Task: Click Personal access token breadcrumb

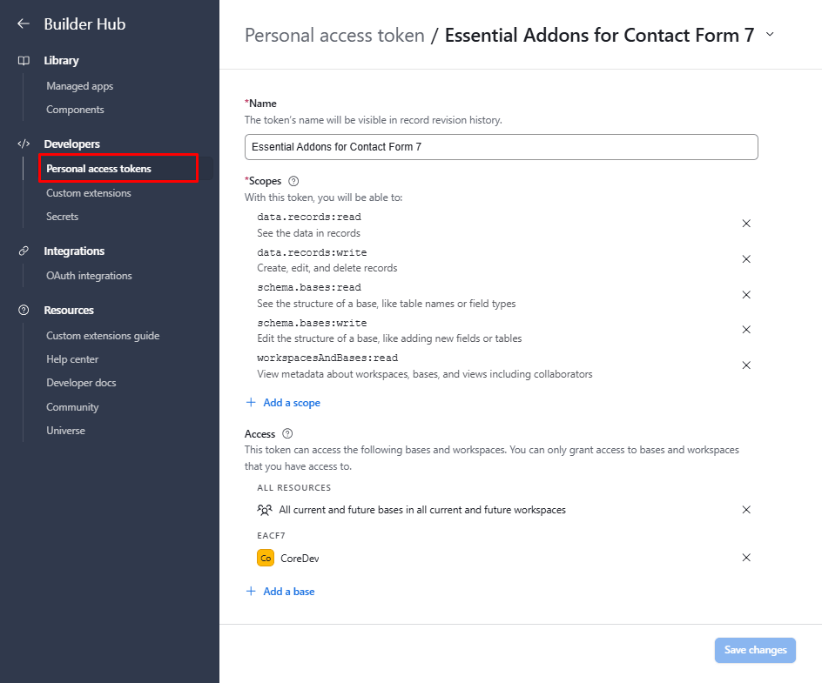Action: (334, 35)
